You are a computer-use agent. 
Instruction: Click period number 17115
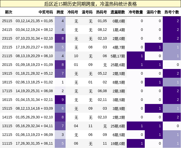[7, 91]
